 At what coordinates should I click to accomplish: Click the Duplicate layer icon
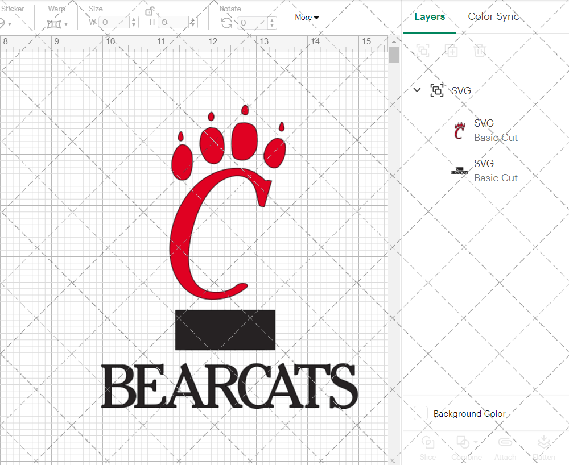tap(452, 51)
